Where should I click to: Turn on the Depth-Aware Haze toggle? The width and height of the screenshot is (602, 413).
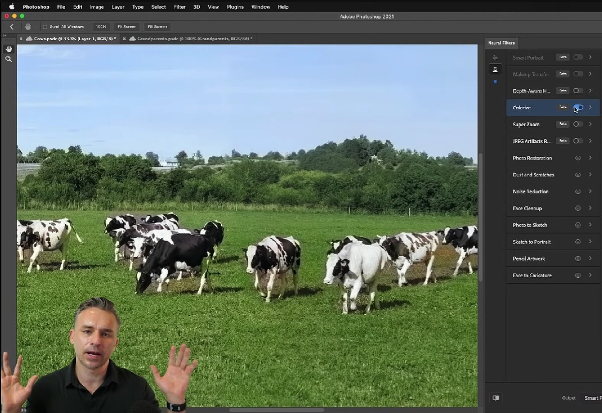click(x=578, y=91)
